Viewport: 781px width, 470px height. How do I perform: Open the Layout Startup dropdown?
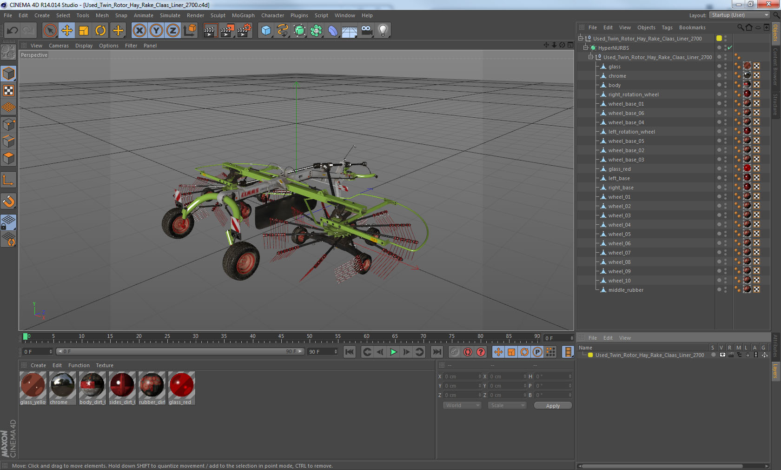tap(740, 15)
